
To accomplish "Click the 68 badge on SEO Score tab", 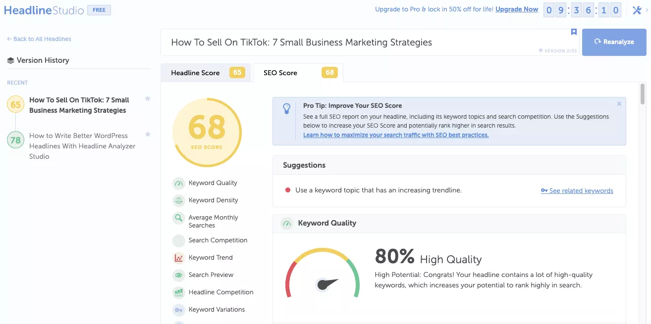I will click(329, 73).
